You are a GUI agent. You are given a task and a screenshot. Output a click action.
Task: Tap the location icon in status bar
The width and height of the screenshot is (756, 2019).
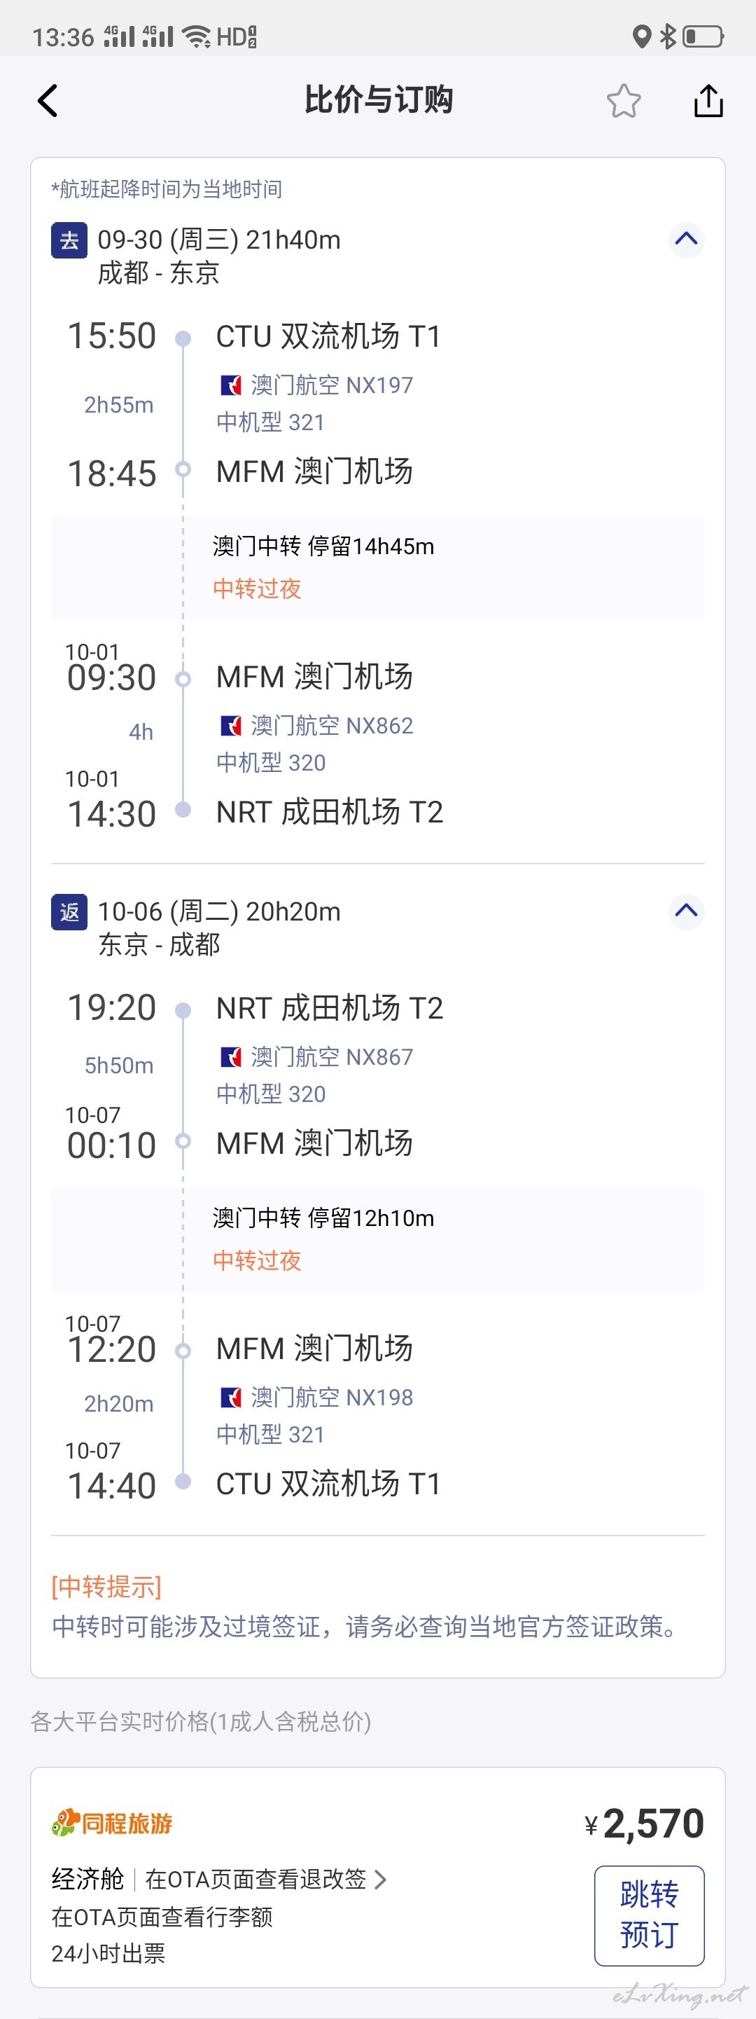point(642,36)
